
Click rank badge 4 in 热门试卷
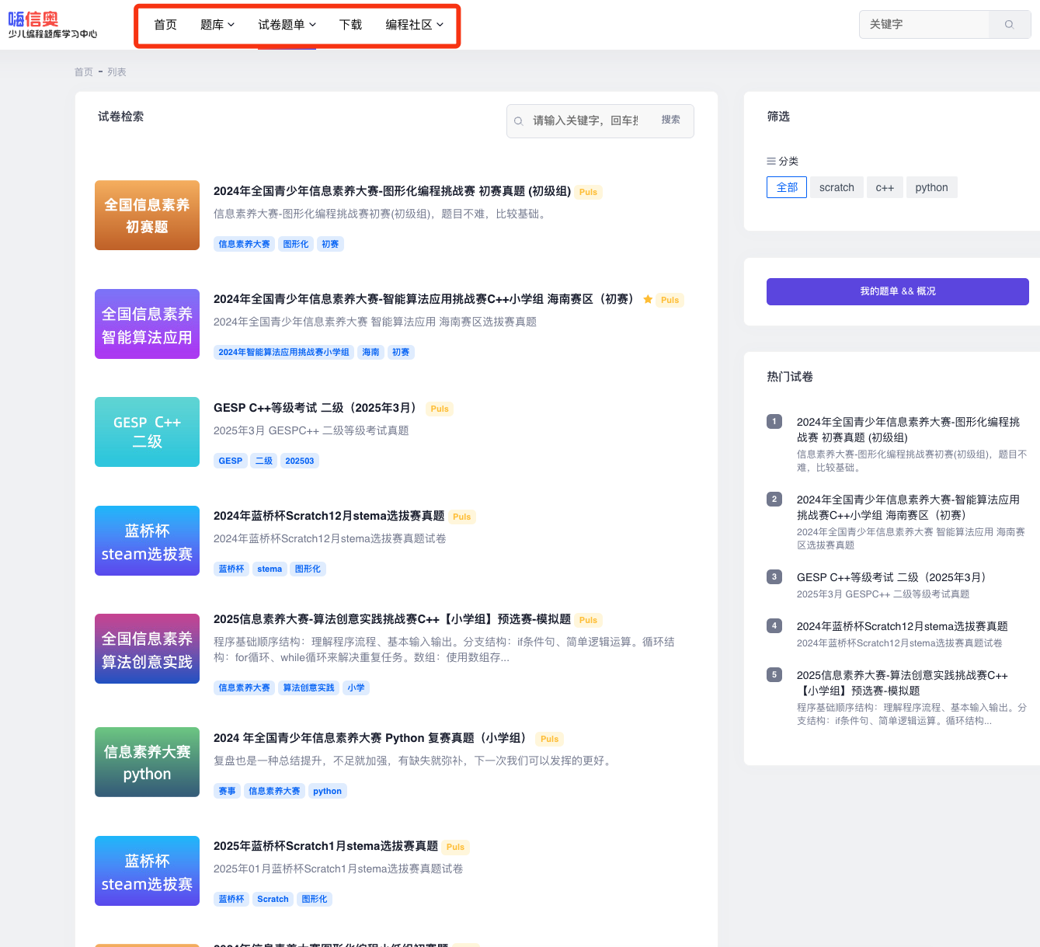[774, 625]
